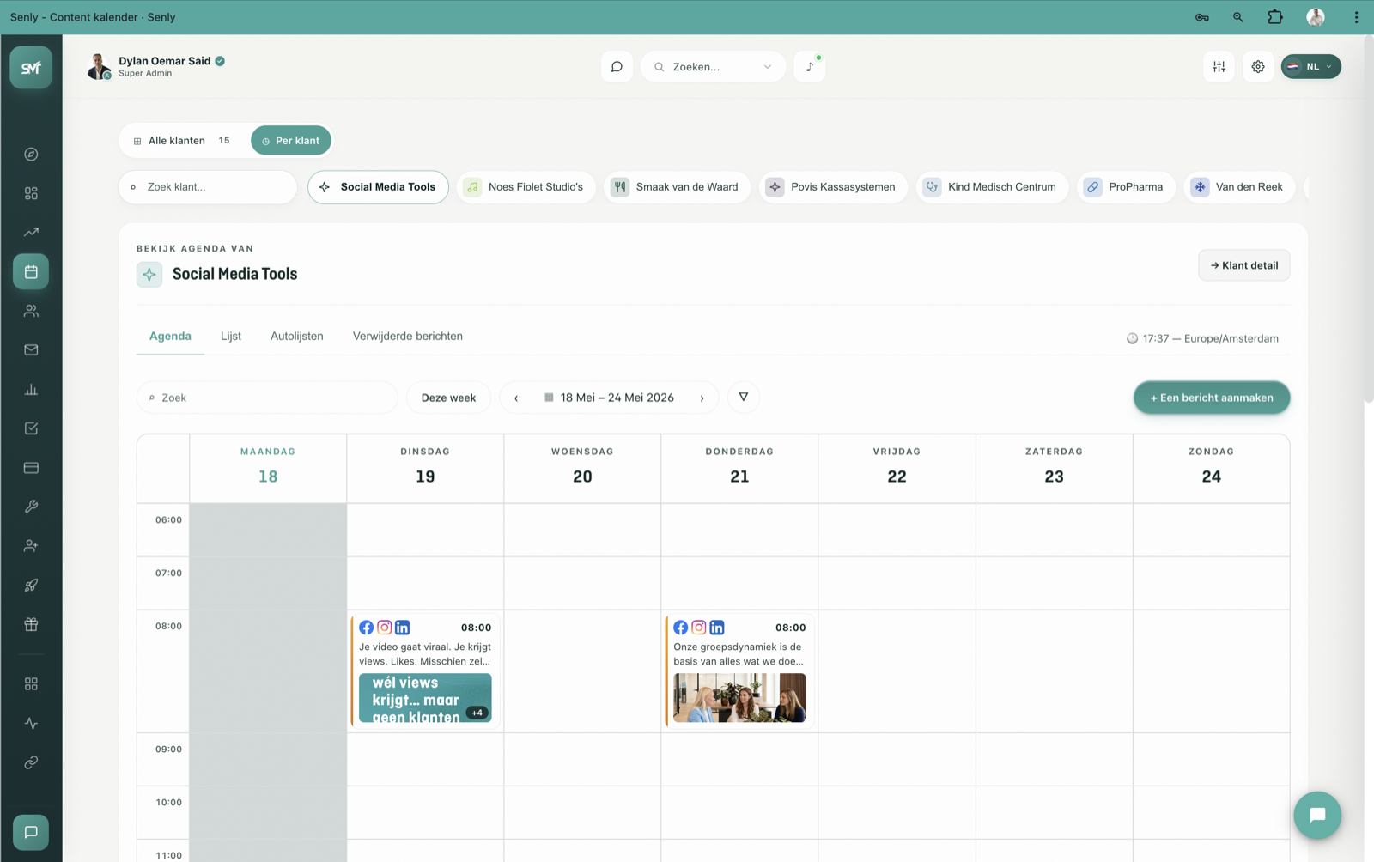Open the chat icon at sidebar bottom
This screenshot has height=862, width=1374.
tap(31, 832)
